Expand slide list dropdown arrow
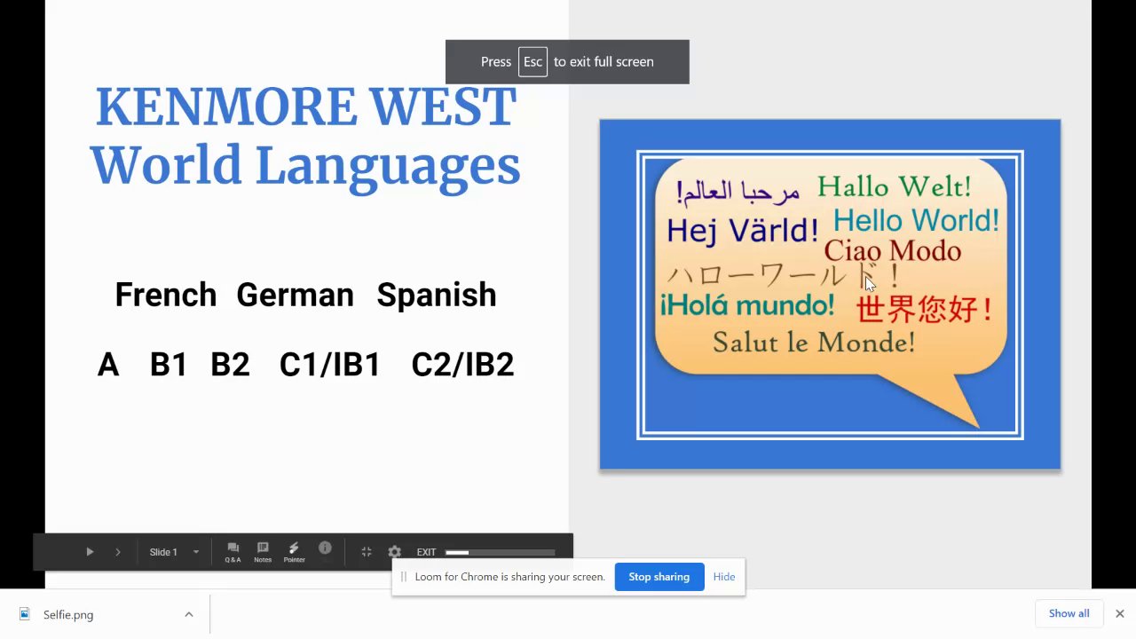This screenshot has height=639, width=1136. [x=196, y=552]
